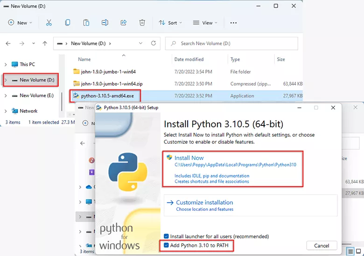Image resolution: width=364 pixels, height=256 pixels.
Task: Open the New dropdown menu
Action: tap(20, 22)
